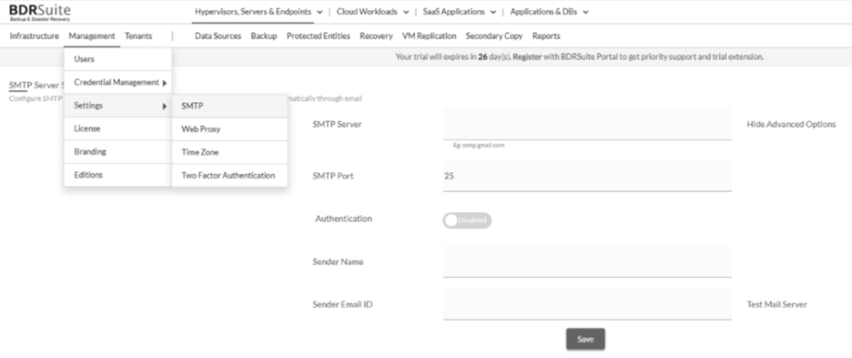Select the Secondary Copy menu
Screen dimensions: 852x358
tap(494, 36)
